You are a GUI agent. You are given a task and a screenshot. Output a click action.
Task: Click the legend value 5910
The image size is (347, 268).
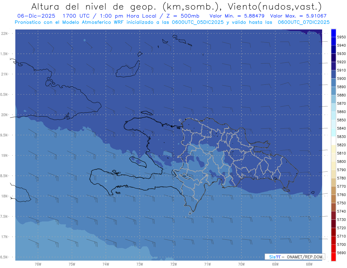341,70
